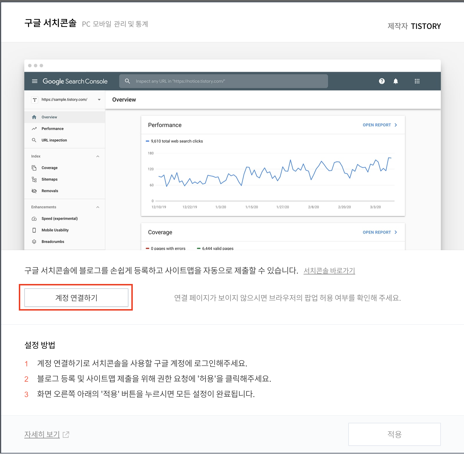
Task: Click the Tistory property favicon icon
Action: [35, 100]
